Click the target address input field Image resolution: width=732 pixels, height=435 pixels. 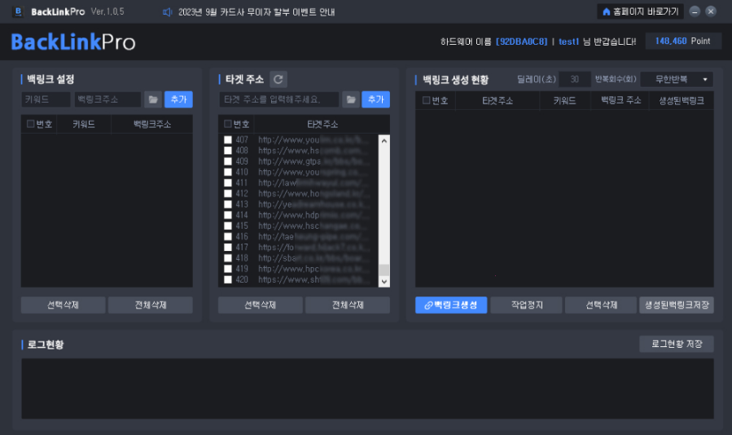(278, 99)
